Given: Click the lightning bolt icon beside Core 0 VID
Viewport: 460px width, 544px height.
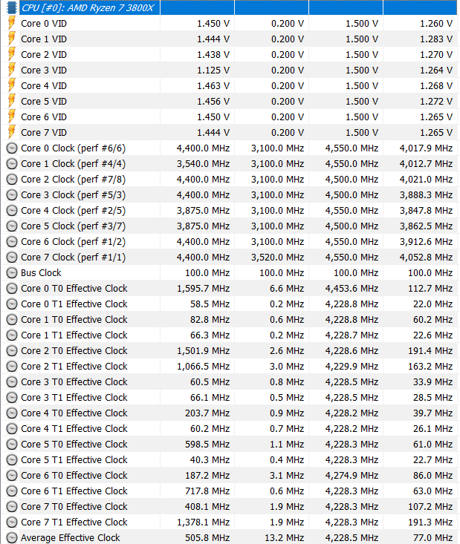Looking at the screenshot, I should 12,23.
